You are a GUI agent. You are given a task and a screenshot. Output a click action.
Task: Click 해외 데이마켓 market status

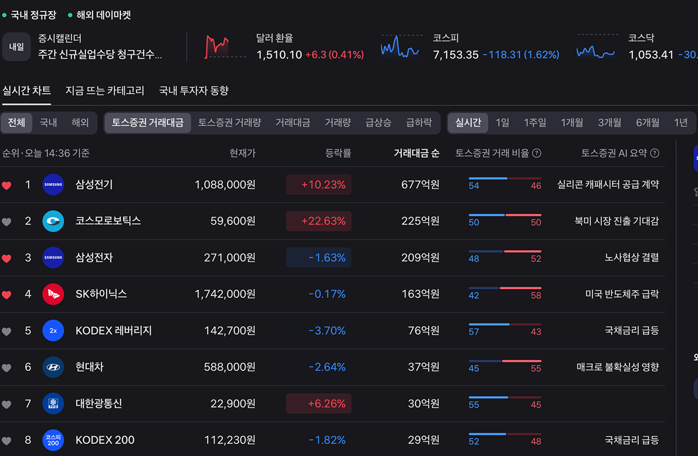[99, 15]
